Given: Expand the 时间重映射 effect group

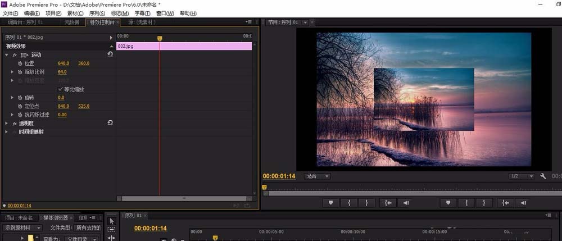Looking at the screenshot, I should [6, 132].
